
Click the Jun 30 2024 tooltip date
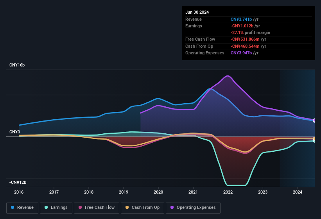(x=197, y=12)
